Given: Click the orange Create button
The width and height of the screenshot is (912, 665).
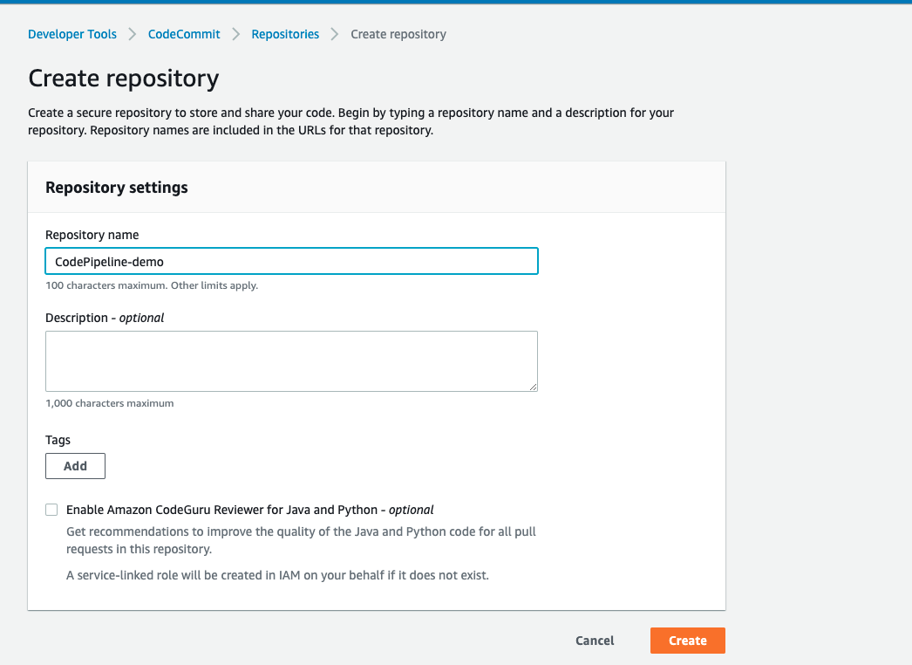Looking at the screenshot, I should tap(687, 641).
